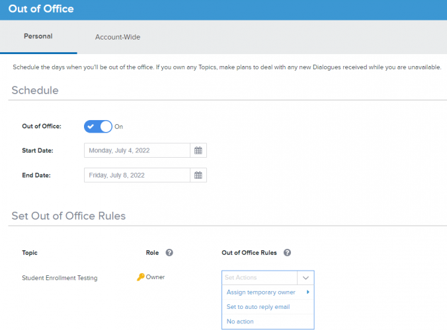
Task: Open the Start Date calendar picker icon
Action: (x=198, y=150)
